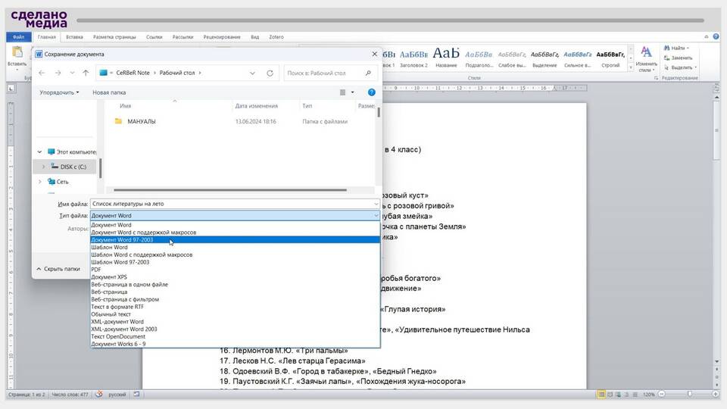This screenshot has height=409, width=727.
Task: Refresh the folder listing in save dialog
Action: tap(270, 73)
